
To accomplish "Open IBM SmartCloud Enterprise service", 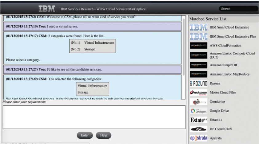I will point(229,27).
